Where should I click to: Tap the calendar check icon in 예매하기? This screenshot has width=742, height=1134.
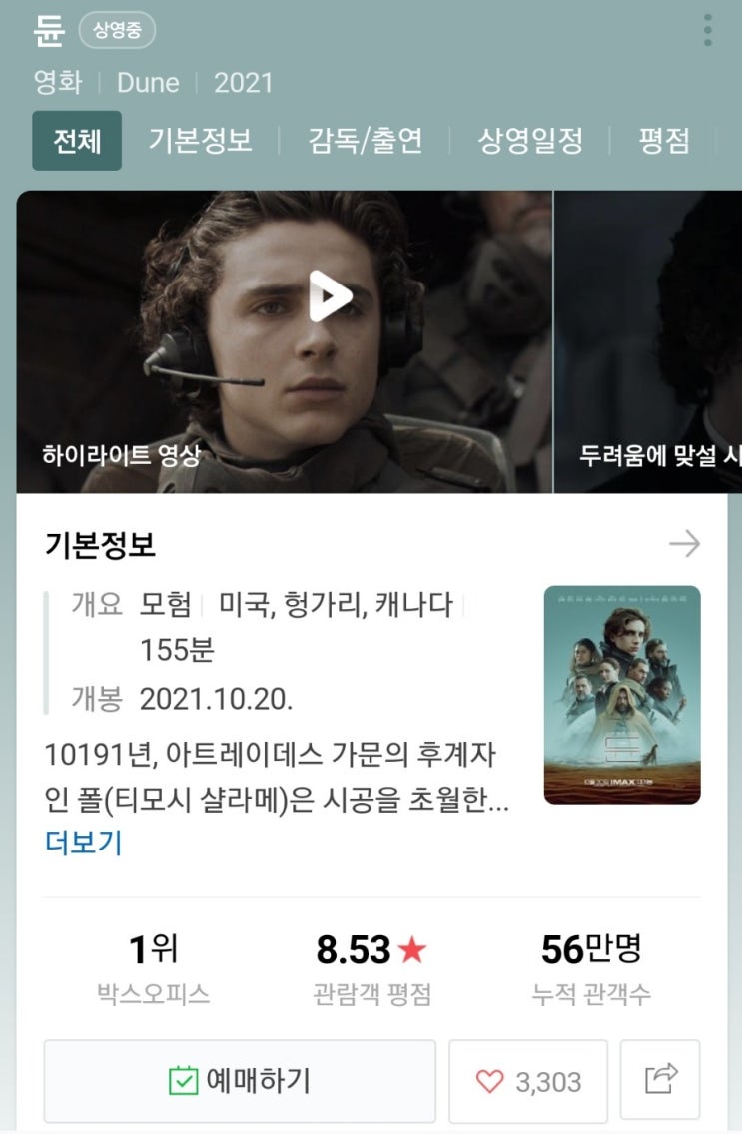[x=183, y=1080]
